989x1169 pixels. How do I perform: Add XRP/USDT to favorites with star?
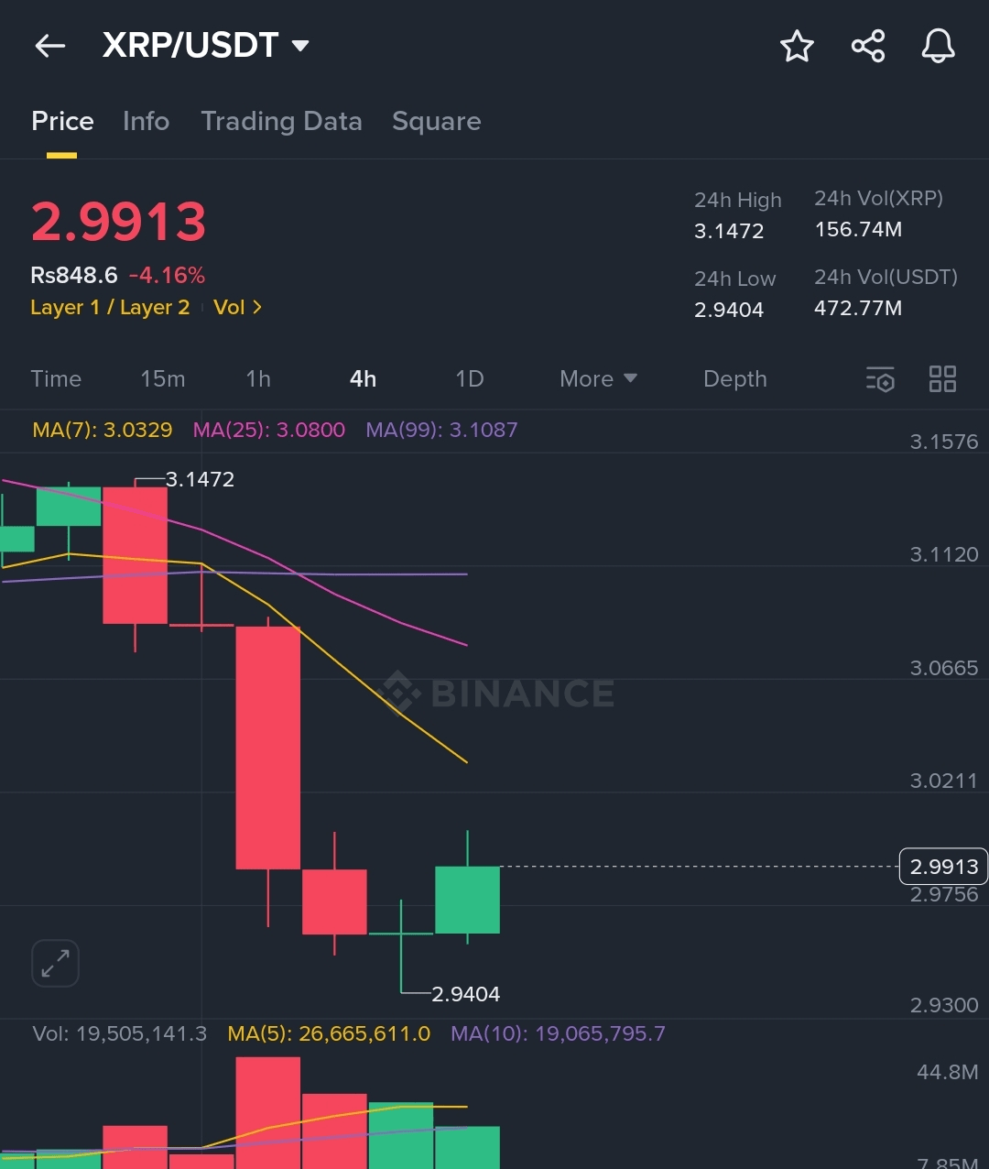click(797, 46)
